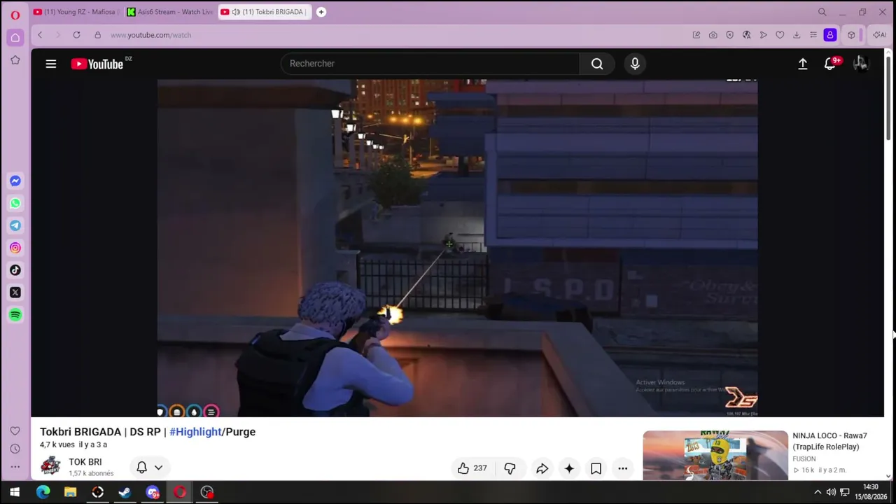896x504 pixels.
Task: Open the NINJA LOCO - Rawa7 title link
Action: pos(830,441)
